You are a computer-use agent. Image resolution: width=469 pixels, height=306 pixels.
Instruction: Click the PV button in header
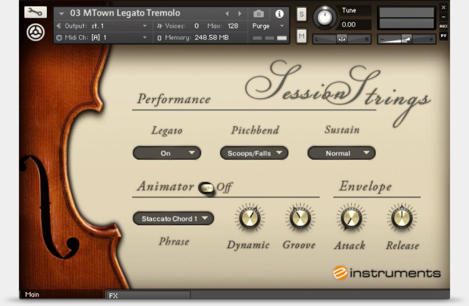(x=443, y=36)
